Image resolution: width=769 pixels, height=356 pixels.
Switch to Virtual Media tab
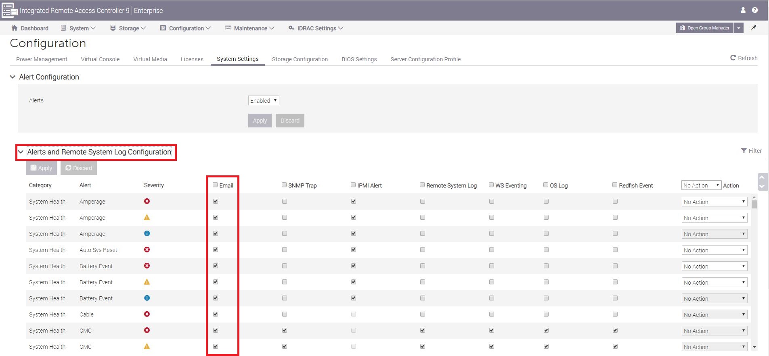(x=150, y=59)
